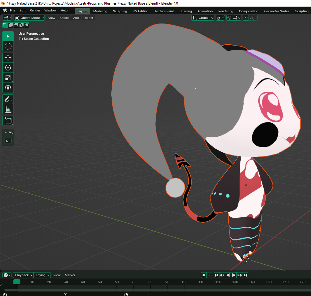
Task: Toggle auto keying record button
Action: (x=204, y=275)
